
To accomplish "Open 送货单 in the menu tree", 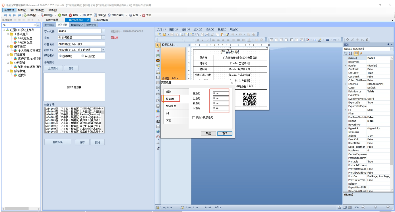I will click(22, 75).
